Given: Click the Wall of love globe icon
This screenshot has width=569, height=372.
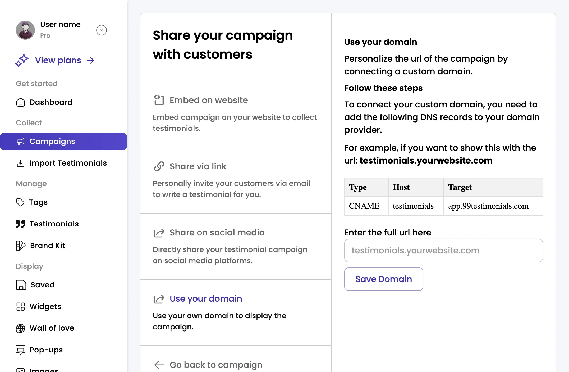Looking at the screenshot, I should (x=21, y=328).
